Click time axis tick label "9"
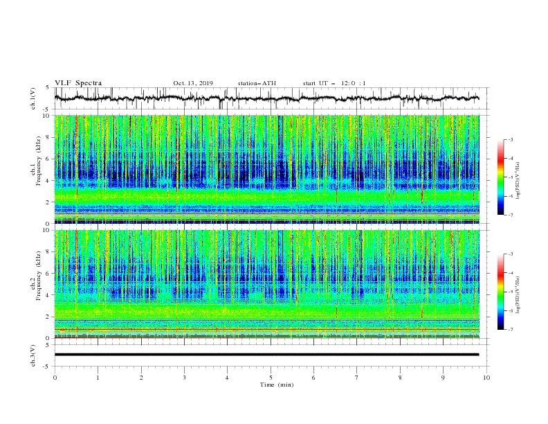The image size is (548, 424). point(443,378)
